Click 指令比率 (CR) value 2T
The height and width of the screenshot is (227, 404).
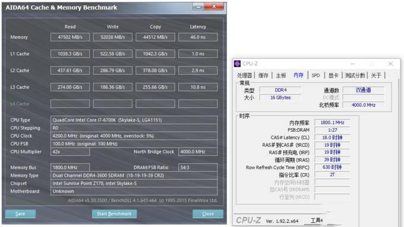[x=332, y=175]
